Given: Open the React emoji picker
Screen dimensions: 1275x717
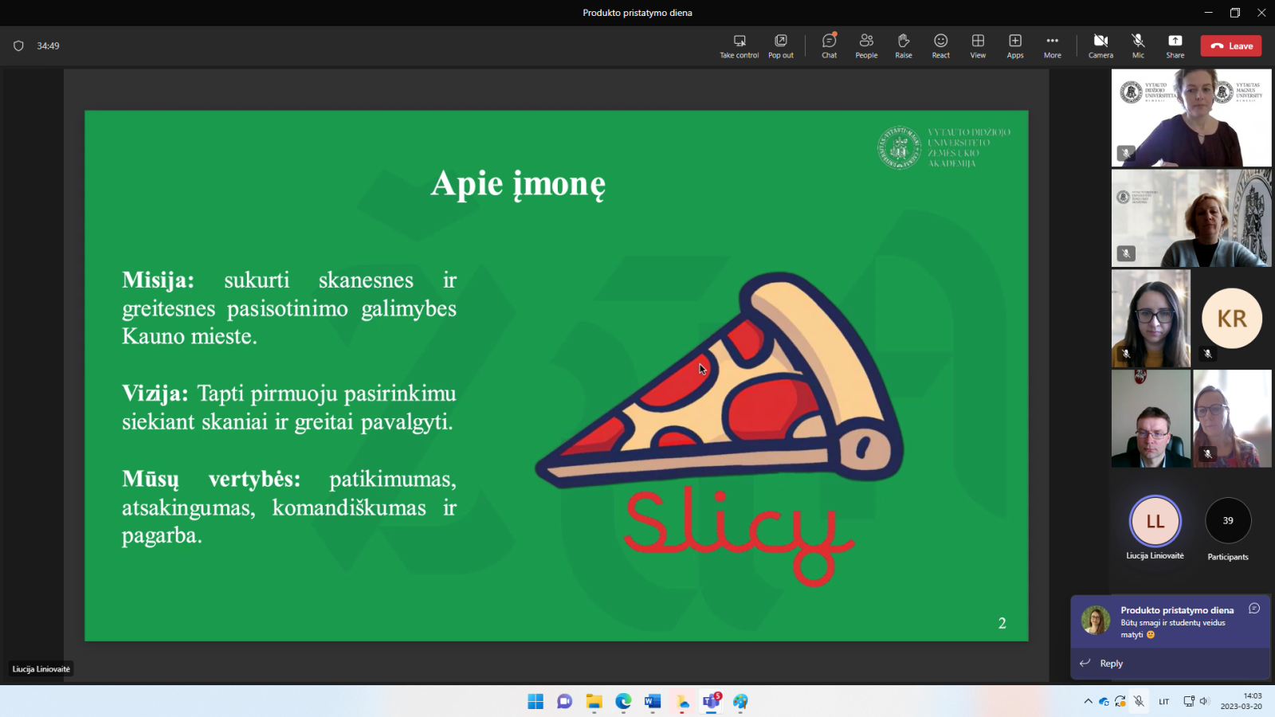Looking at the screenshot, I should coord(940,45).
